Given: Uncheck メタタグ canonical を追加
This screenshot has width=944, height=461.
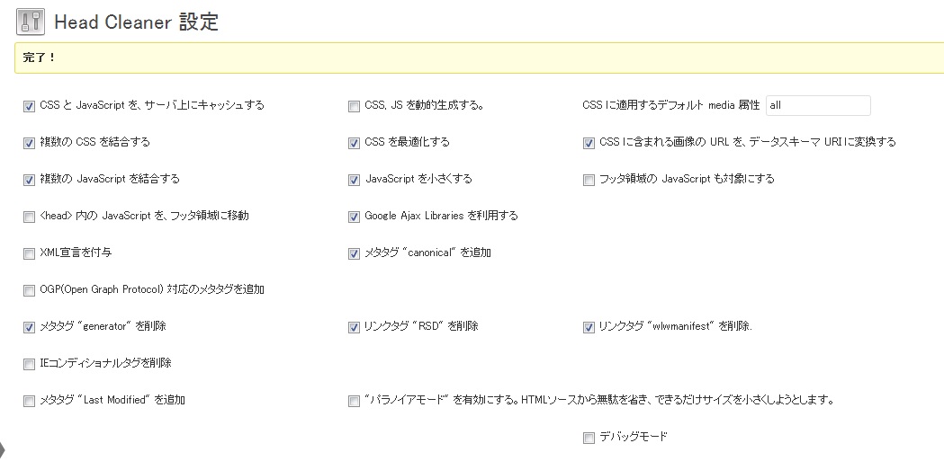Looking at the screenshot, I should click(x=354, y=253).
